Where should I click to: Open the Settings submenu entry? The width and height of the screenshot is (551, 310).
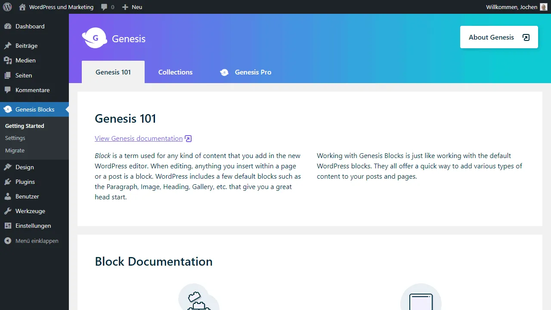(15, 138)
